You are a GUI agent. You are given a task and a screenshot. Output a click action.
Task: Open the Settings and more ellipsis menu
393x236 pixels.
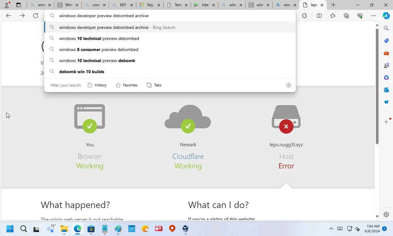[x=373, y=16]
